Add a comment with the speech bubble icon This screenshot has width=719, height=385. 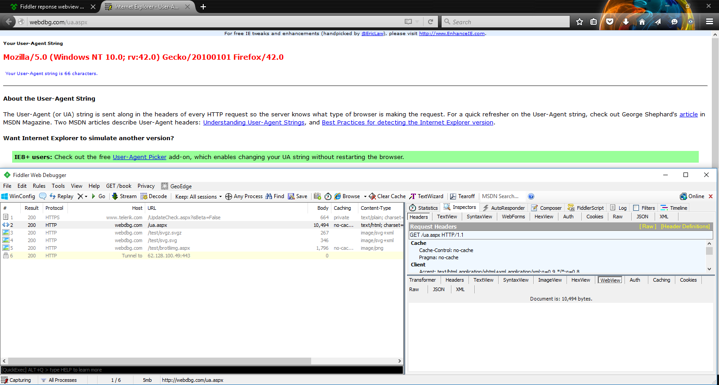(43, 196)
